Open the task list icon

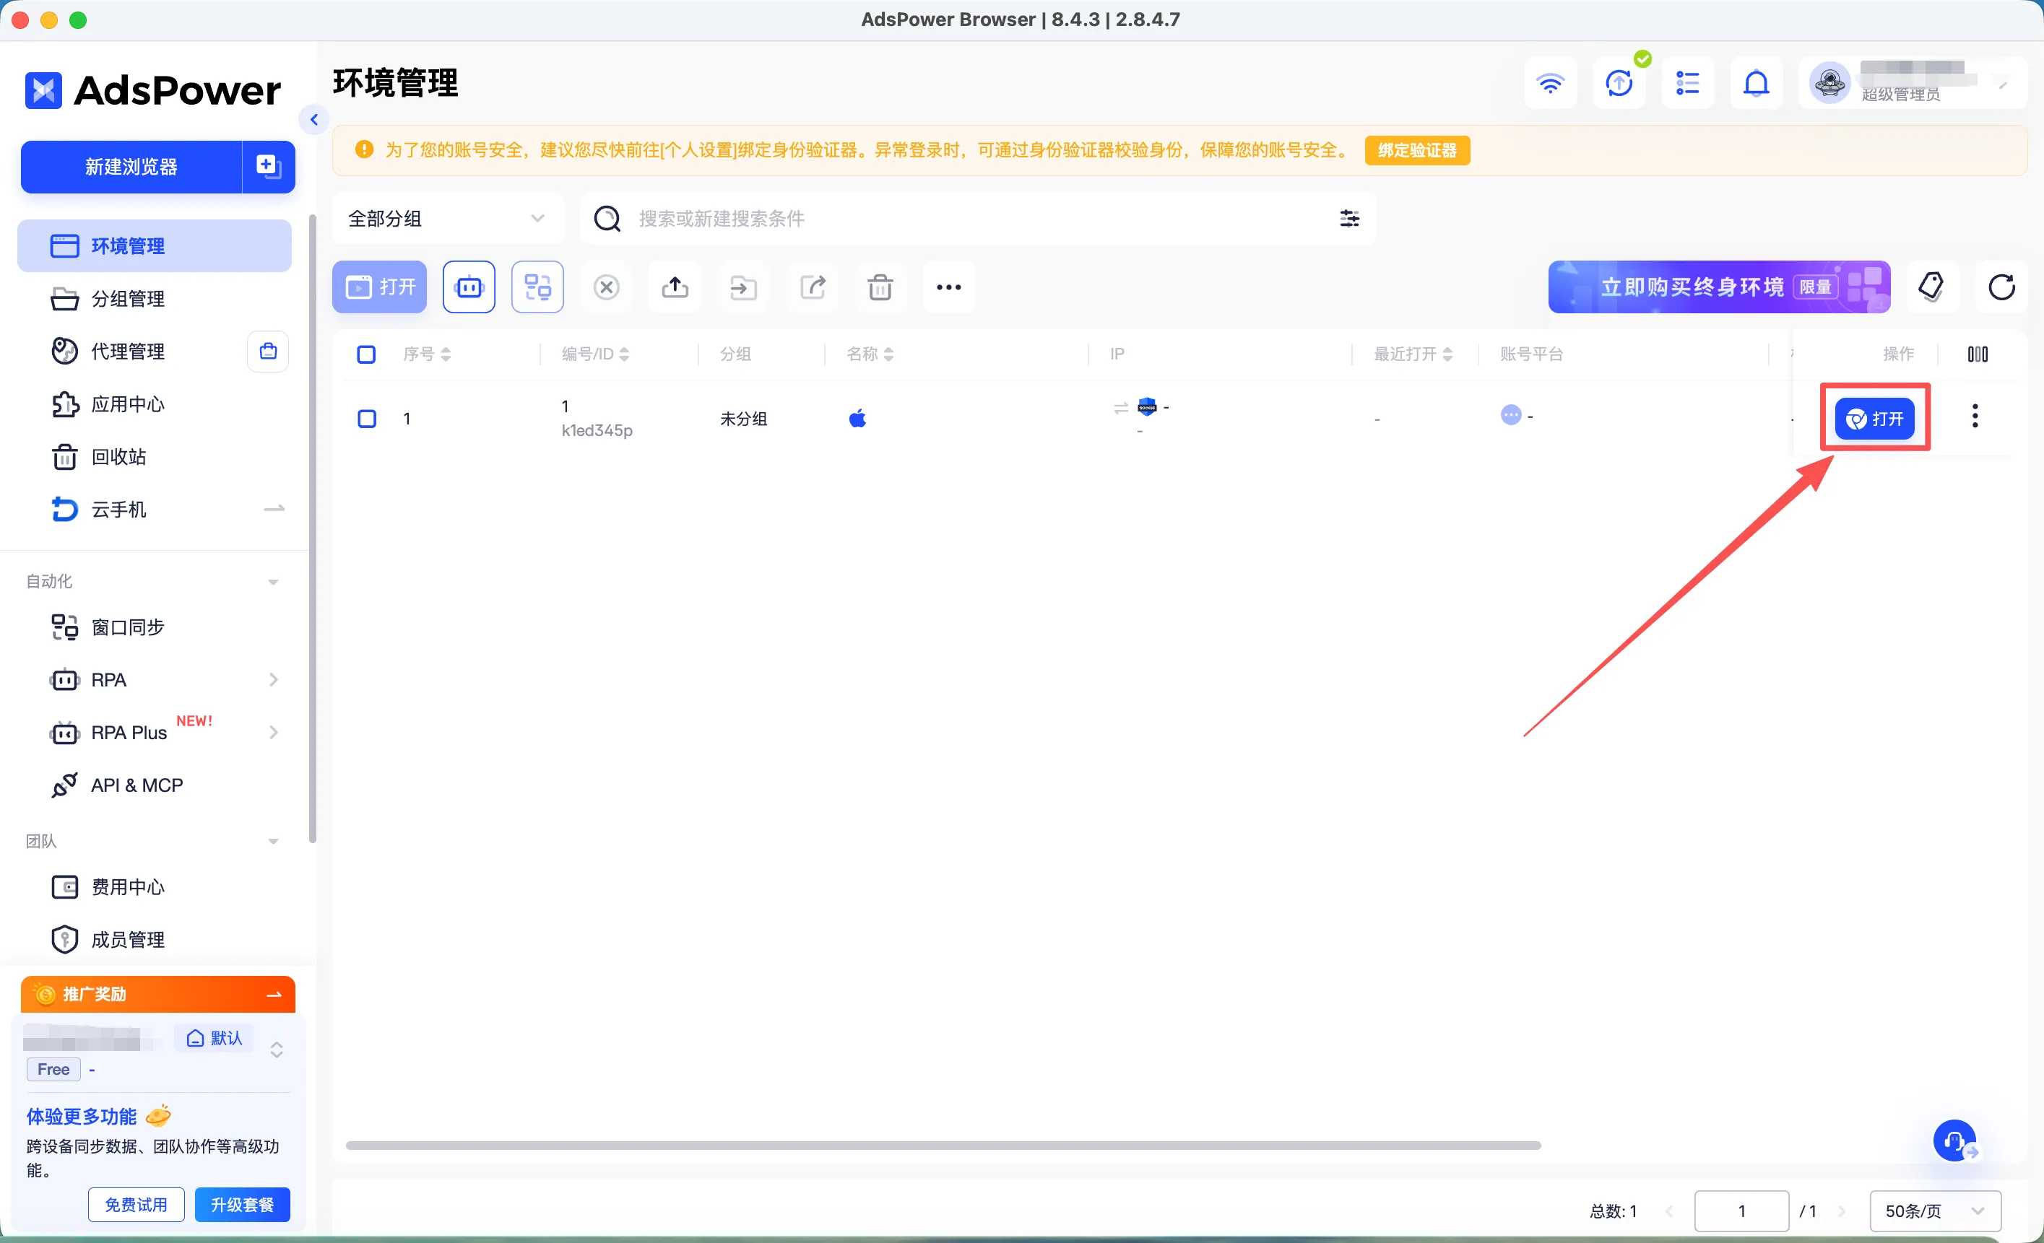coord(1687,84)
